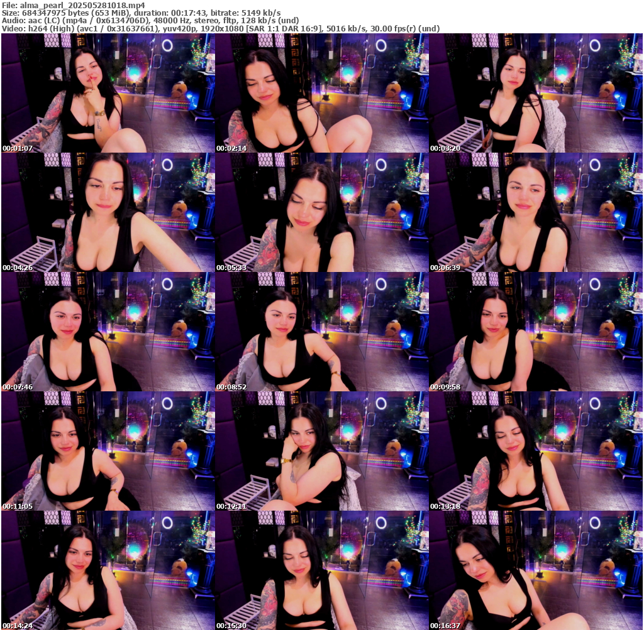Screen dimensions: 644x630
Task: Select the thumbnail stamped 00:07:46
Action: (108, 332)
